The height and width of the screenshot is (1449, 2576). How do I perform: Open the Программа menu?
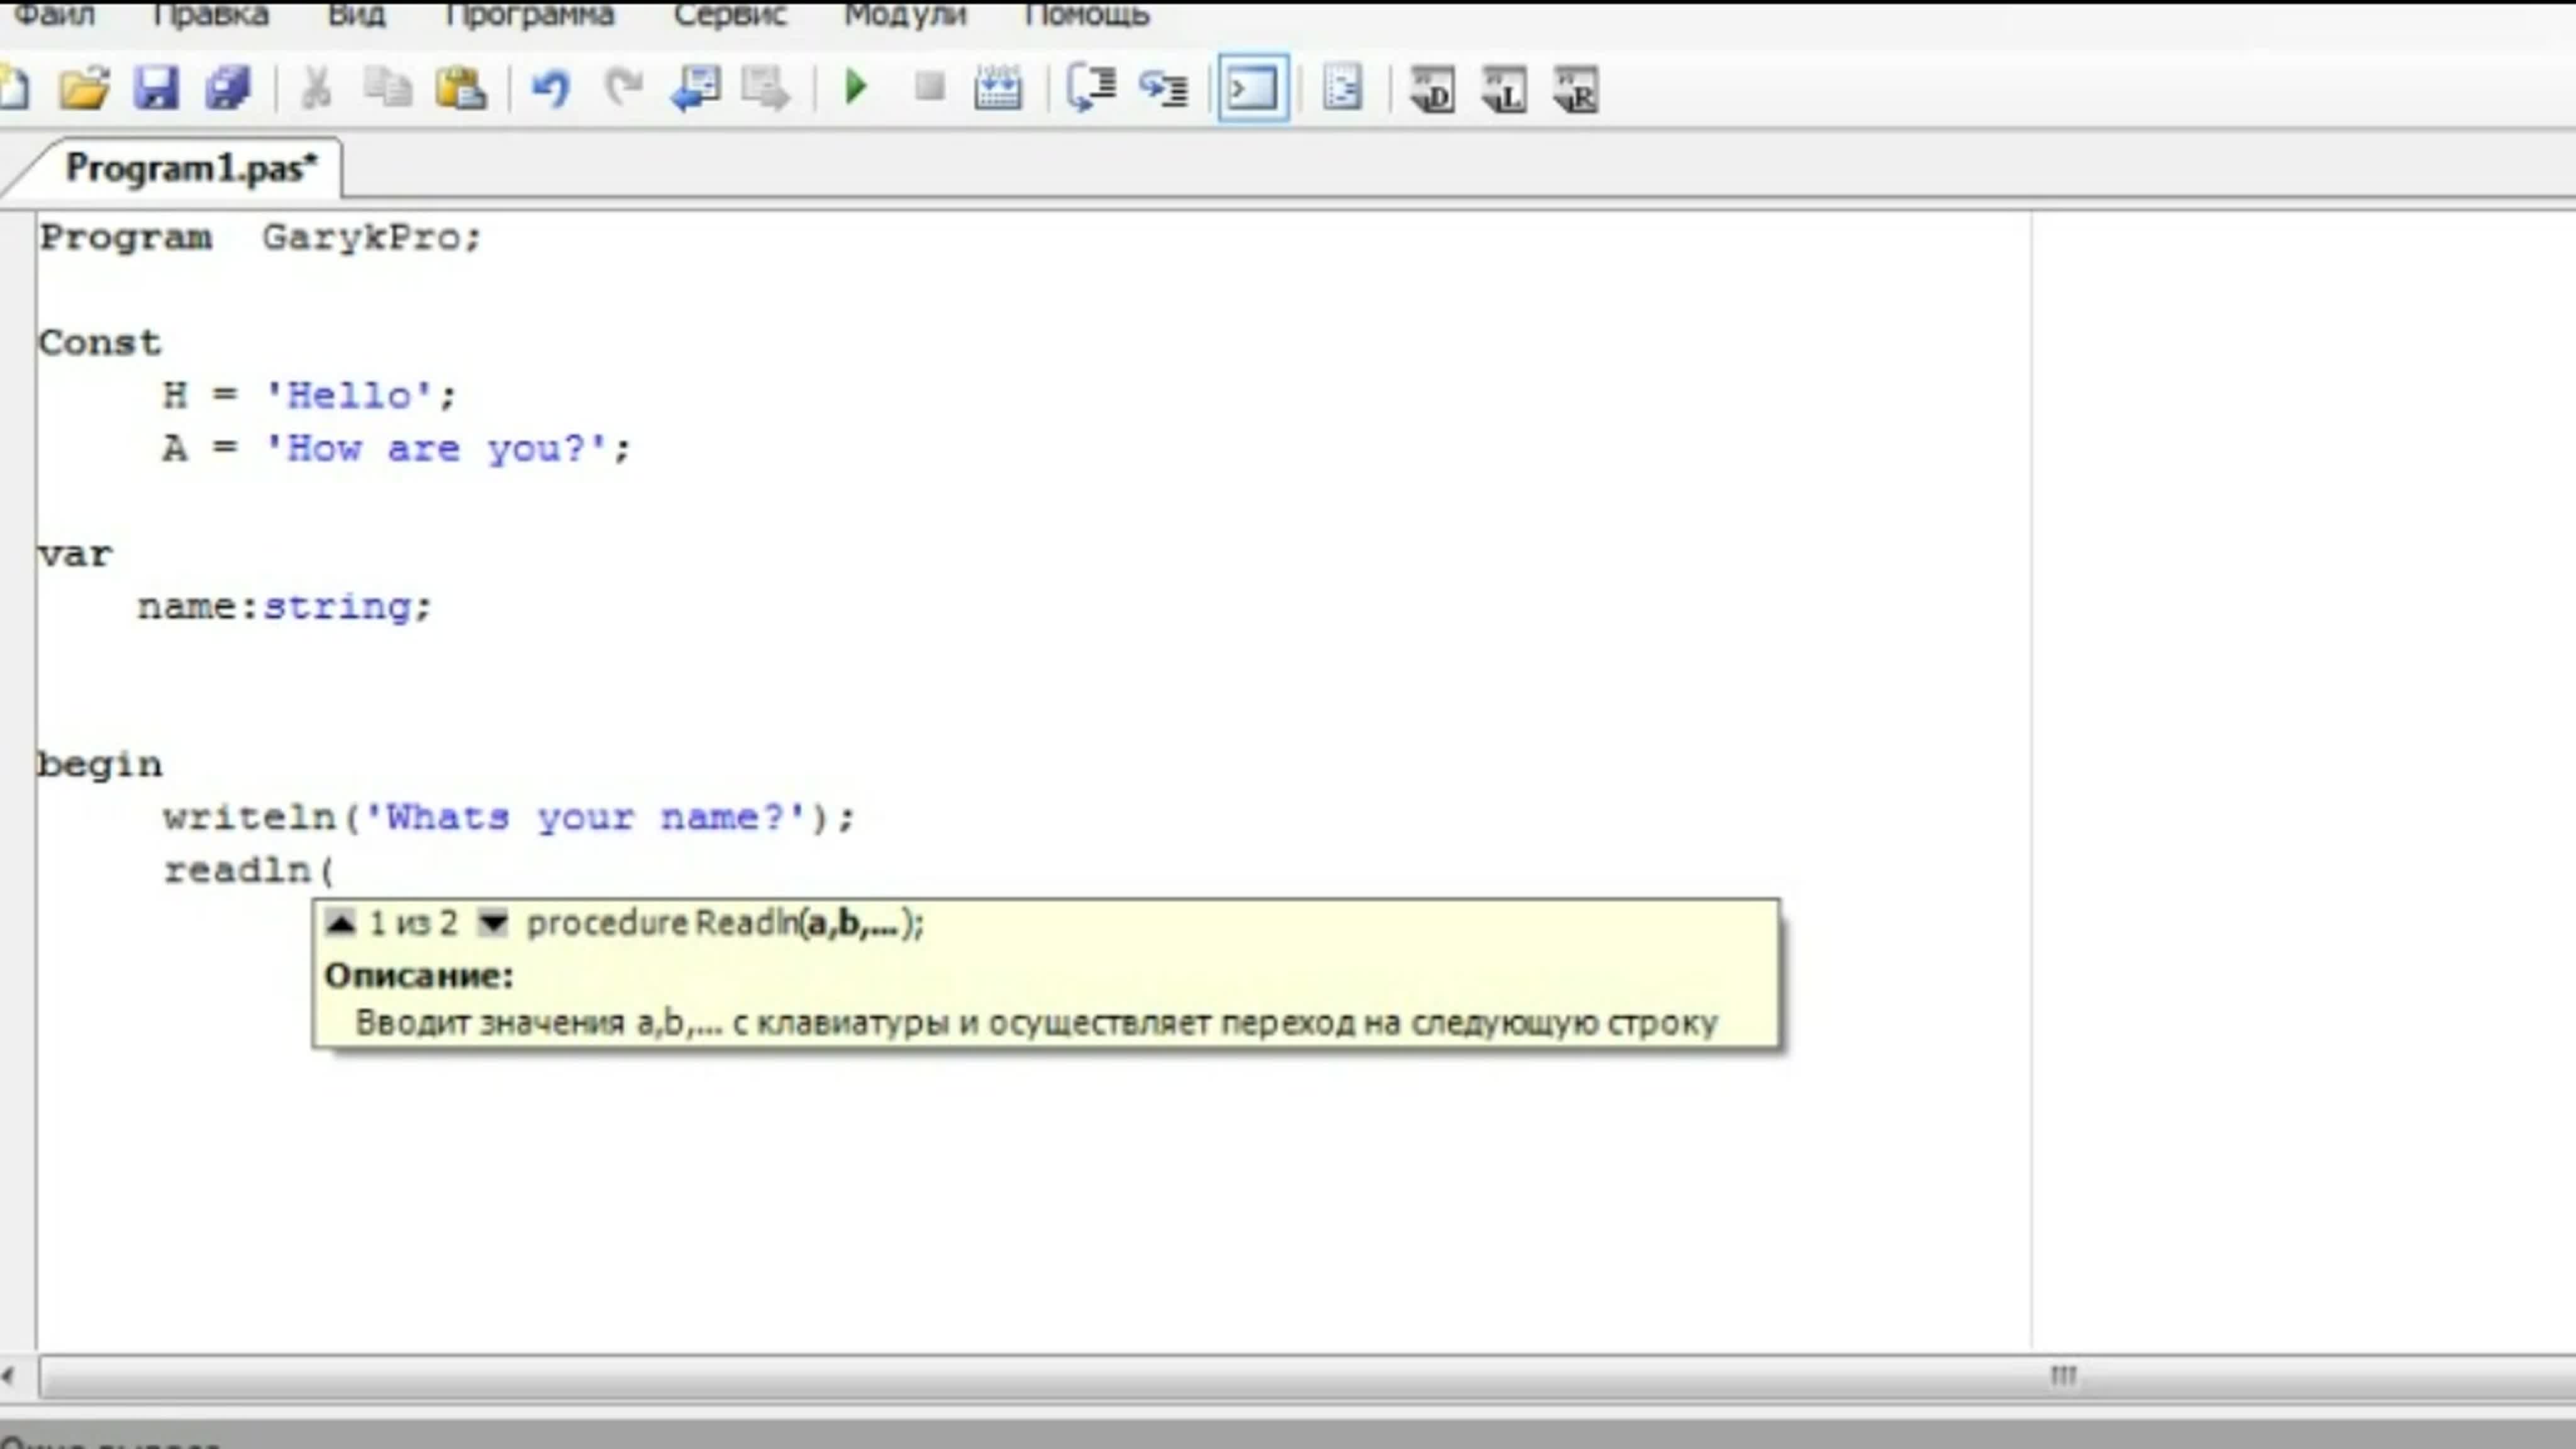pos(529,15)
